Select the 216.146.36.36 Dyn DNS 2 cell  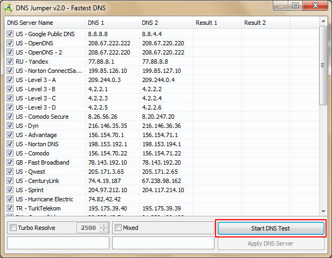162,126
